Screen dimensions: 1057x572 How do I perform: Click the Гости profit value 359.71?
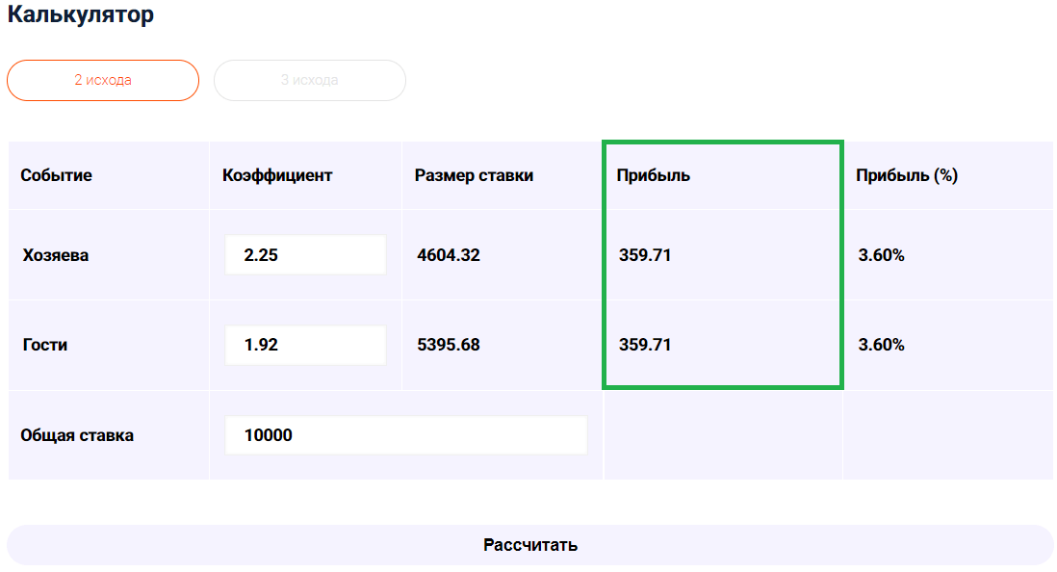(645, 345)
